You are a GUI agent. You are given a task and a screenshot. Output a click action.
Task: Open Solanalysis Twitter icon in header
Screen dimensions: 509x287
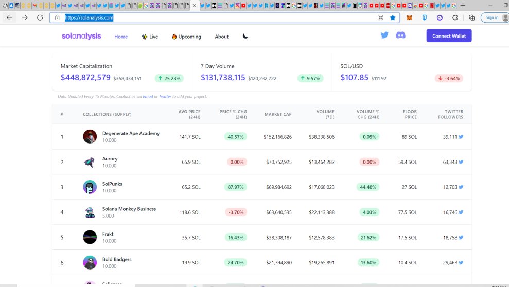tap(384, 35)
